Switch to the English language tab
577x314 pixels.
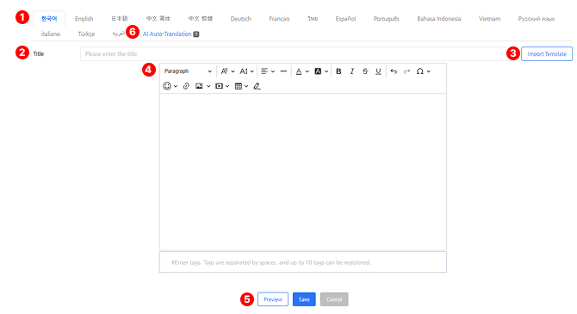[x=84, y=19]
